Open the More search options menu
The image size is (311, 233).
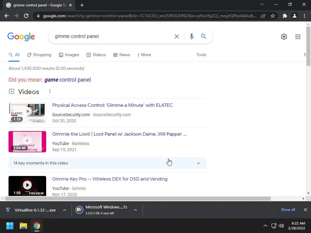coord(144,55)
